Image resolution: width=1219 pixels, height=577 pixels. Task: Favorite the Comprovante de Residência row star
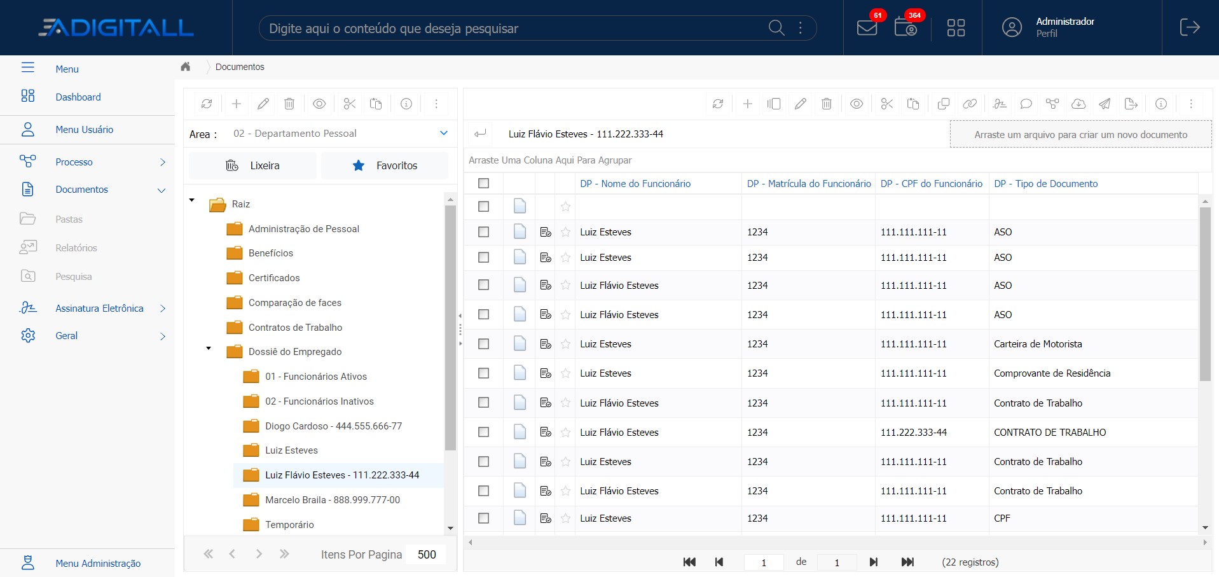[x=565, y=373]
